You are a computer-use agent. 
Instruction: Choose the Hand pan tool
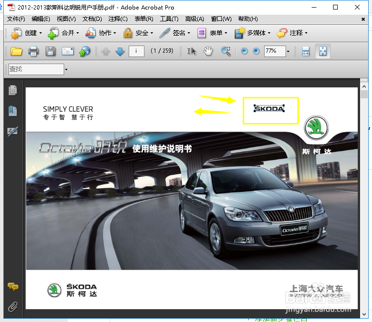click(x=208, y=51)
